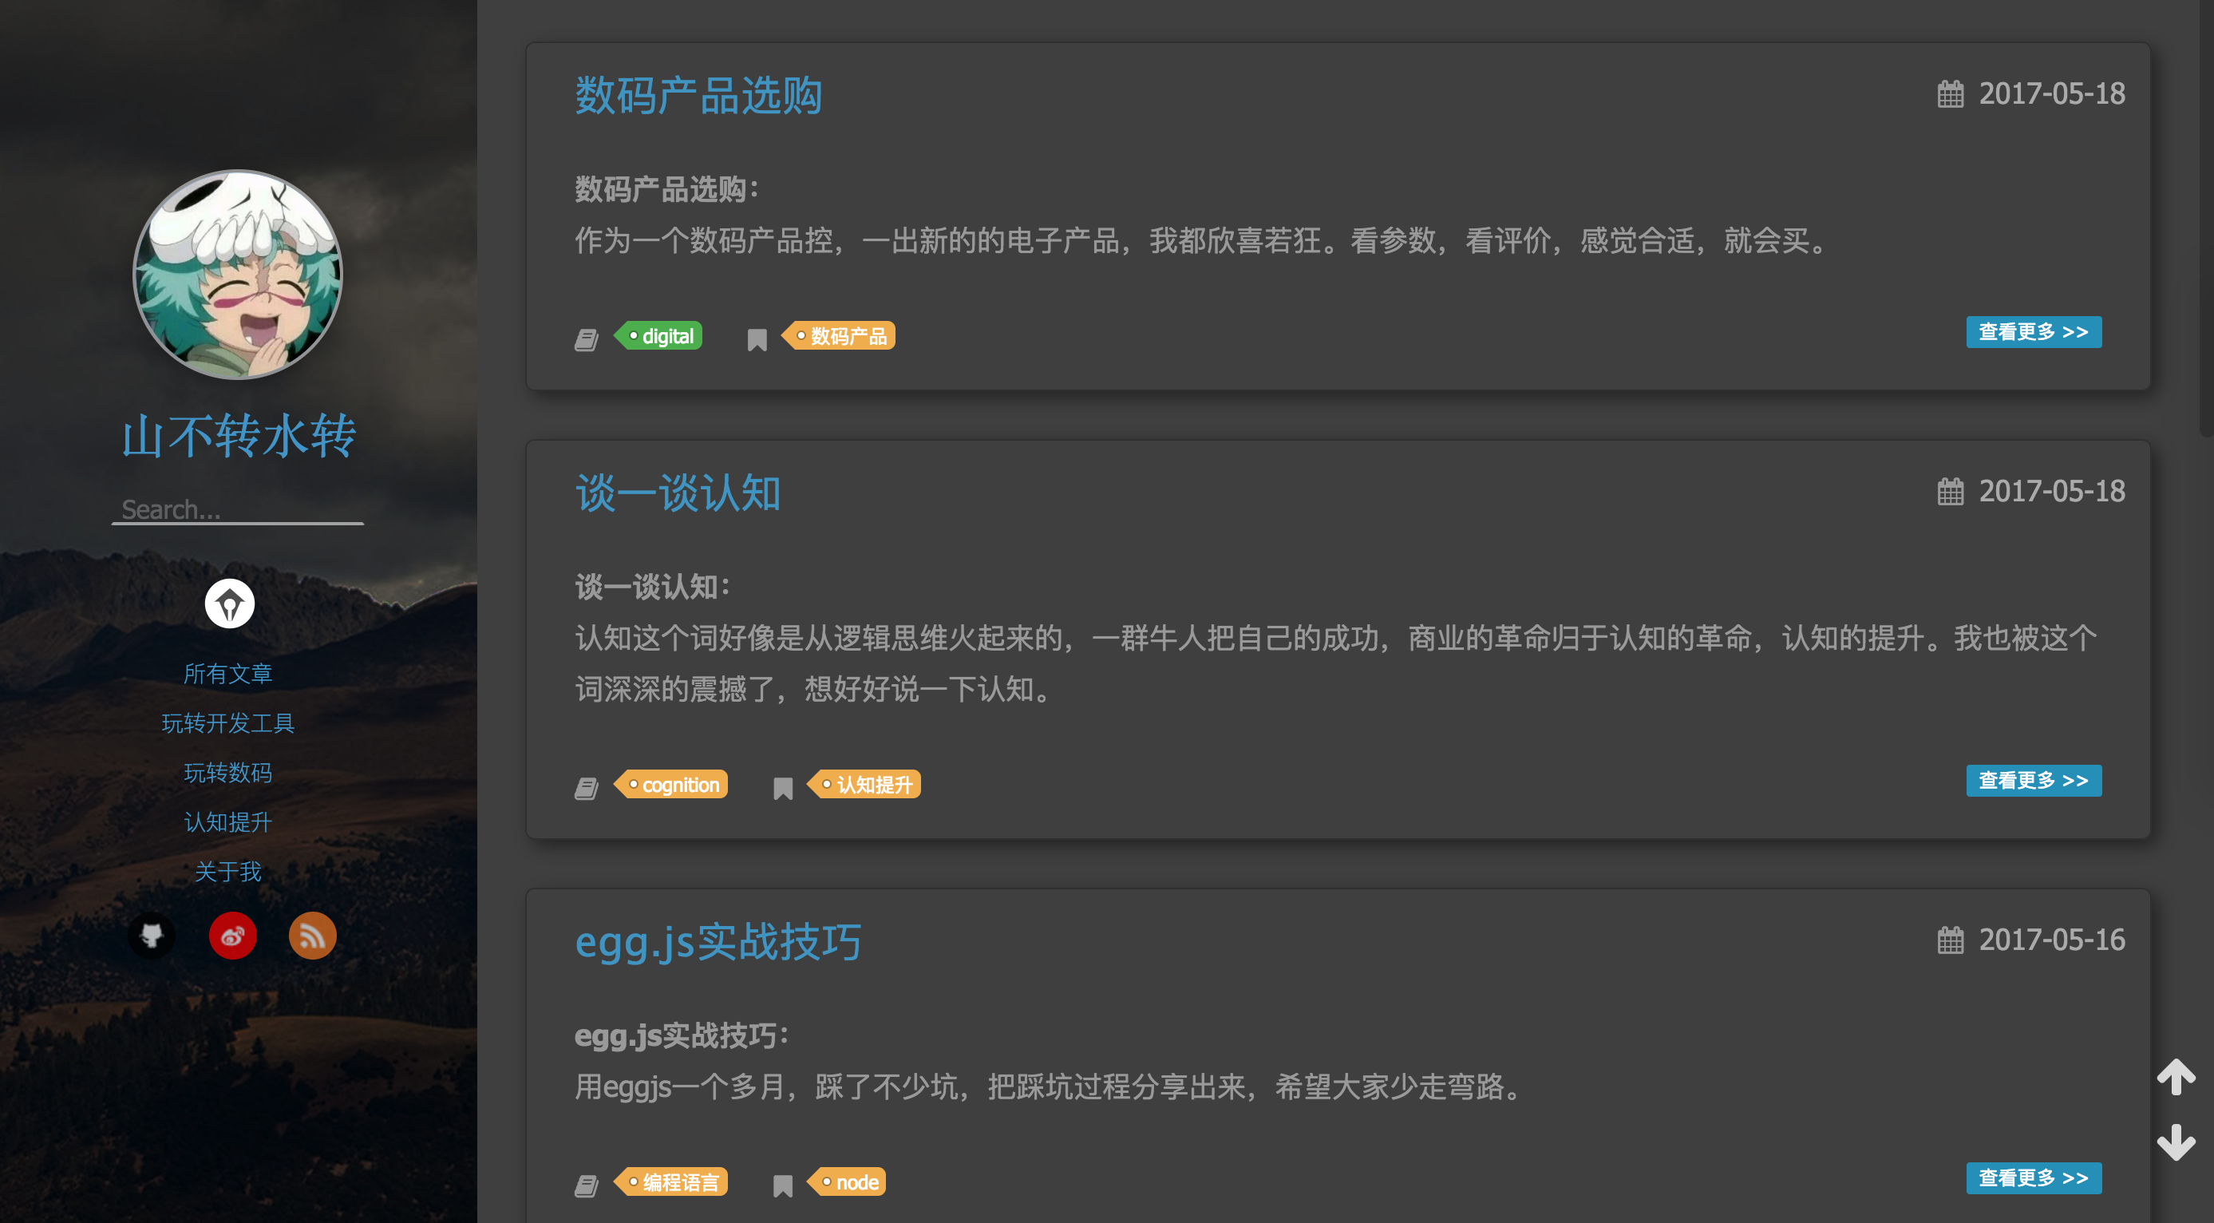Click the white circular logo icon above menu
The image size is (2214, 1223).
coord(230,604)
